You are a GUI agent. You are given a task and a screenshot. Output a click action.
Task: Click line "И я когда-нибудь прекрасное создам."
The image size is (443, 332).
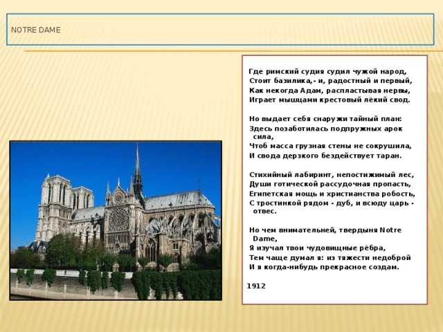point(324,267)
